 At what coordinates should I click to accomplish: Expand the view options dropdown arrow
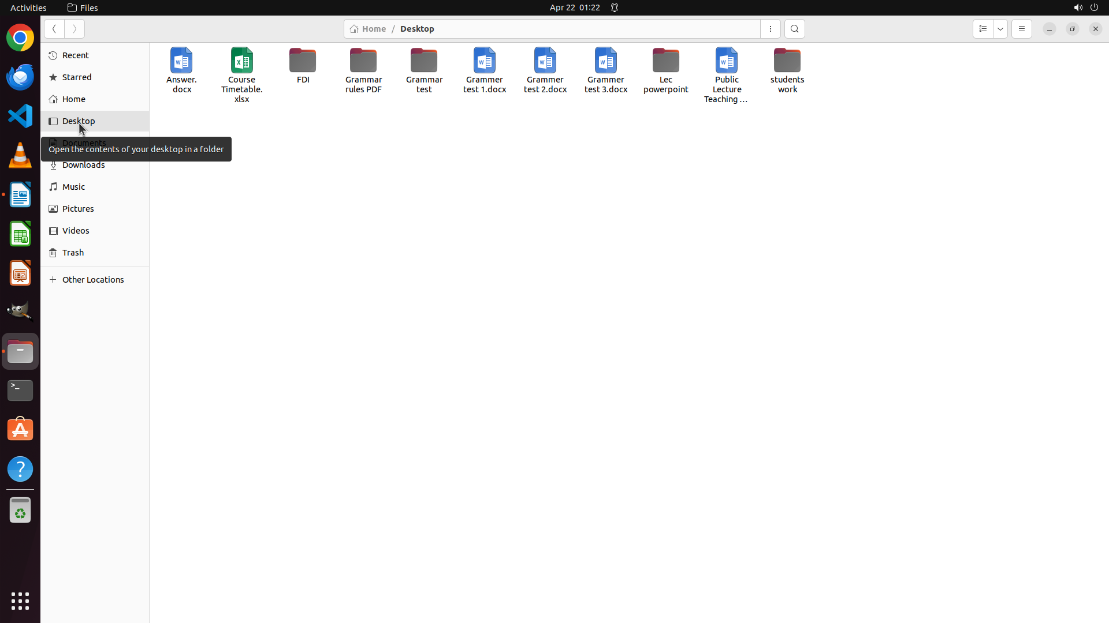pos(1000,29)
